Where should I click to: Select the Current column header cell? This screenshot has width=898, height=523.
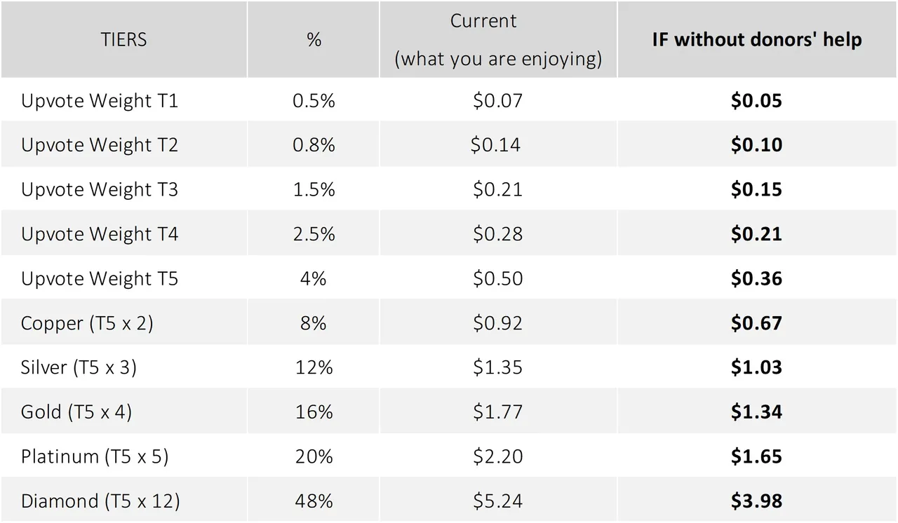pyautogui.click(x=498, y=39)
